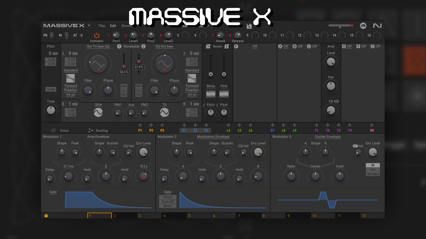Click Gate label in Modulator 1

(x=53, y=192)
